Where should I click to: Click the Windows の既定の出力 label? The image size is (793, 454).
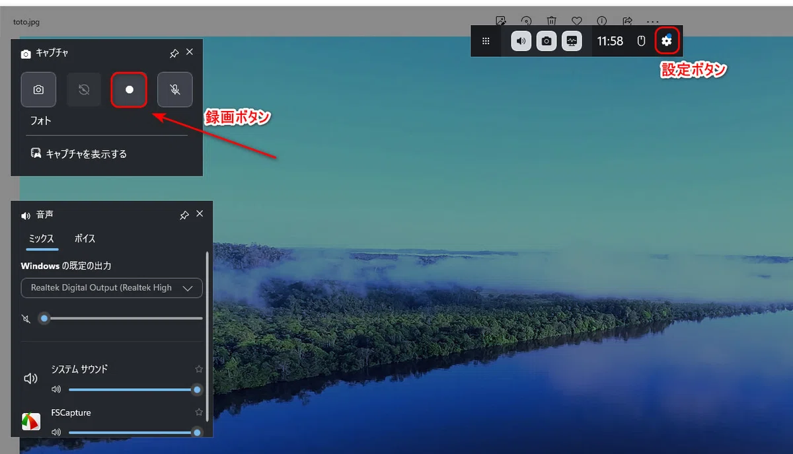[66, 266]
